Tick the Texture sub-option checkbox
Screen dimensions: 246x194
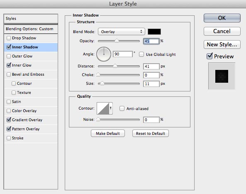click(14, 93)
